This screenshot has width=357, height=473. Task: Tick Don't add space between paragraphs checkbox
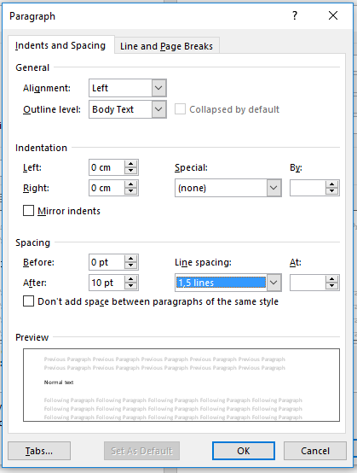(29, 301)
